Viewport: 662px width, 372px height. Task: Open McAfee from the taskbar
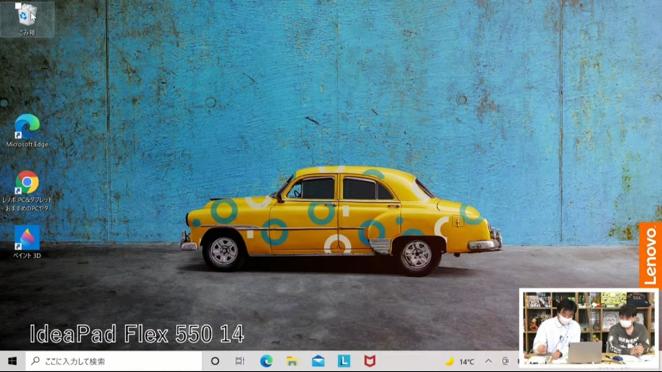coord(370,361)
